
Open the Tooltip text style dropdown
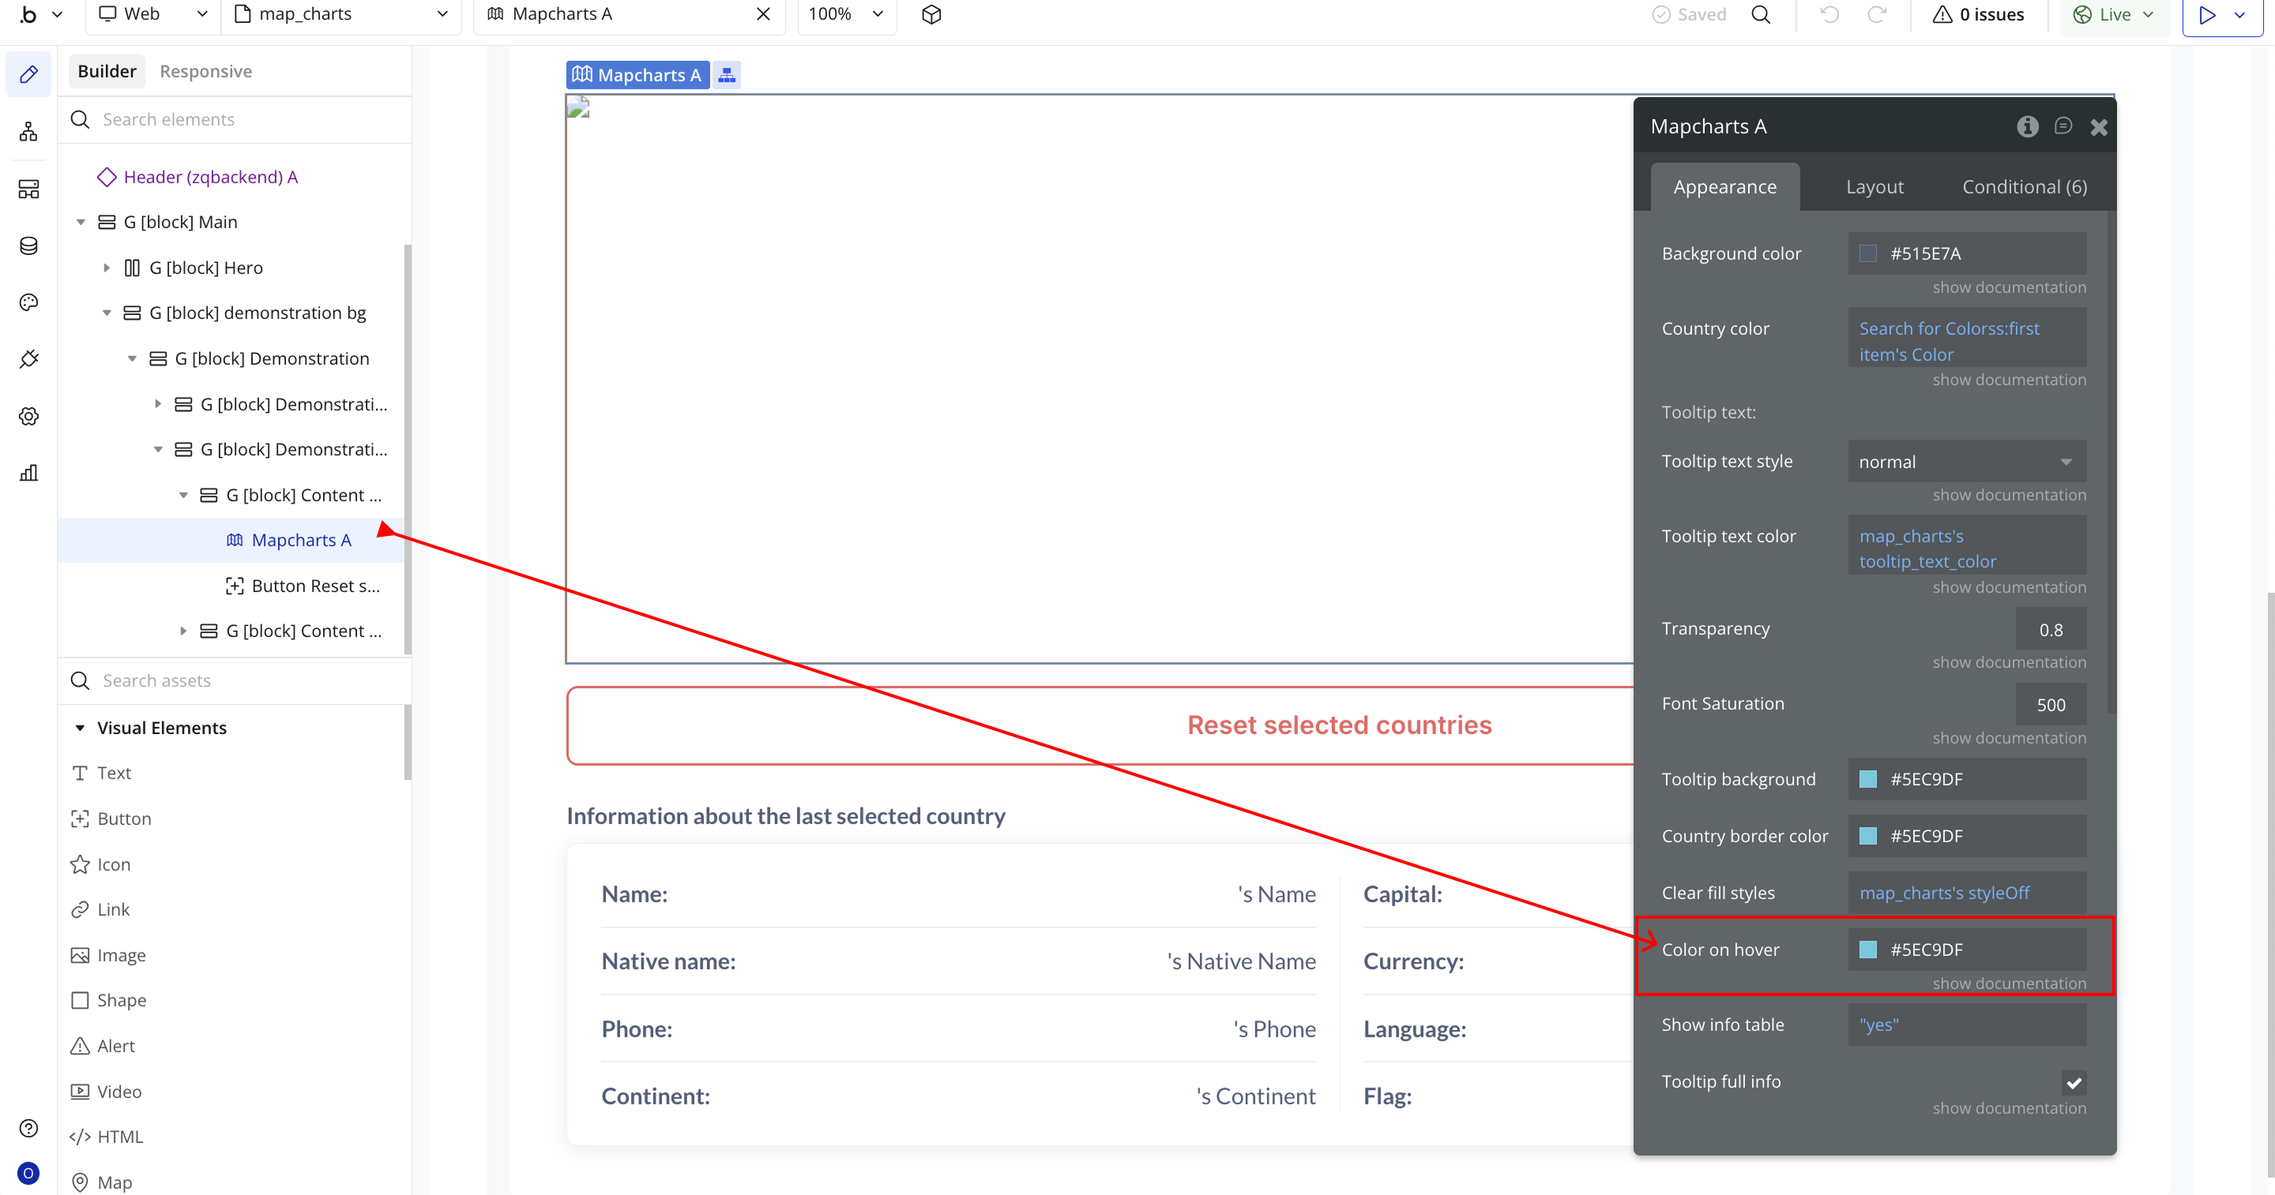point(1966,462)
